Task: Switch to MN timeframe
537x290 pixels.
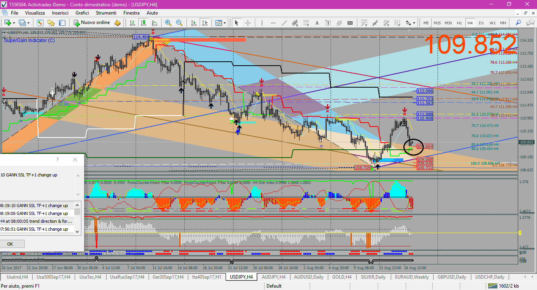Action: point(503,23)
